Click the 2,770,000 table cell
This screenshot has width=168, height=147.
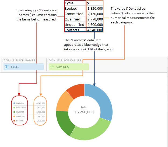(x=95, y=19)
